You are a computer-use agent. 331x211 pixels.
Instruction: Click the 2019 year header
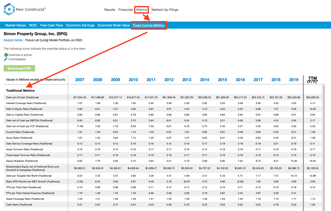coord(294,80)
